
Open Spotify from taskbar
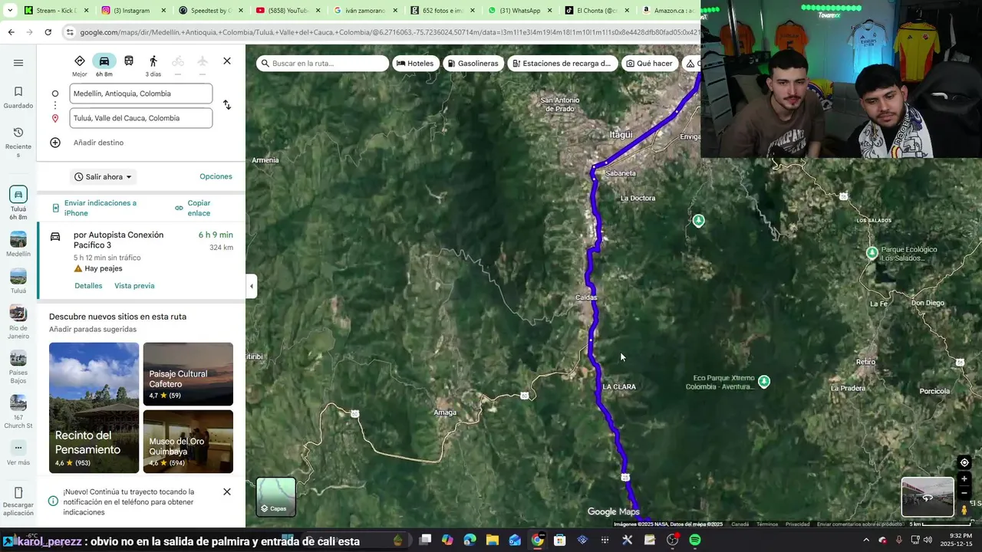tap(695, 540)
